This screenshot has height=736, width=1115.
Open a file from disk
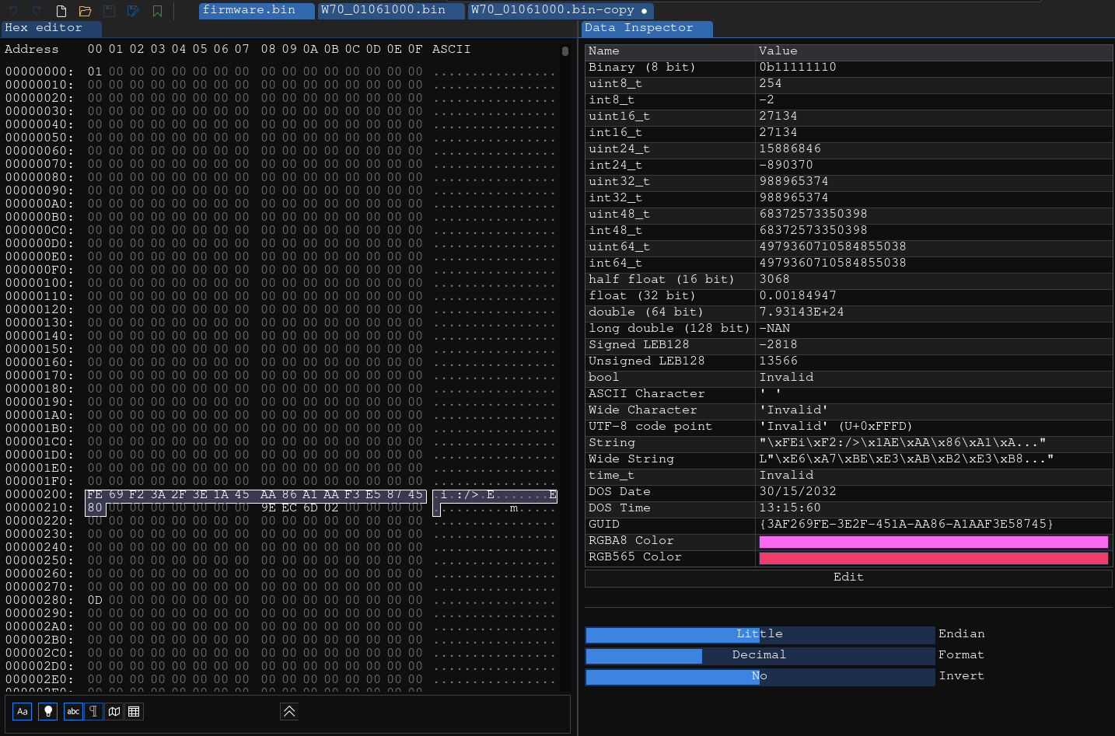[86, 11]
